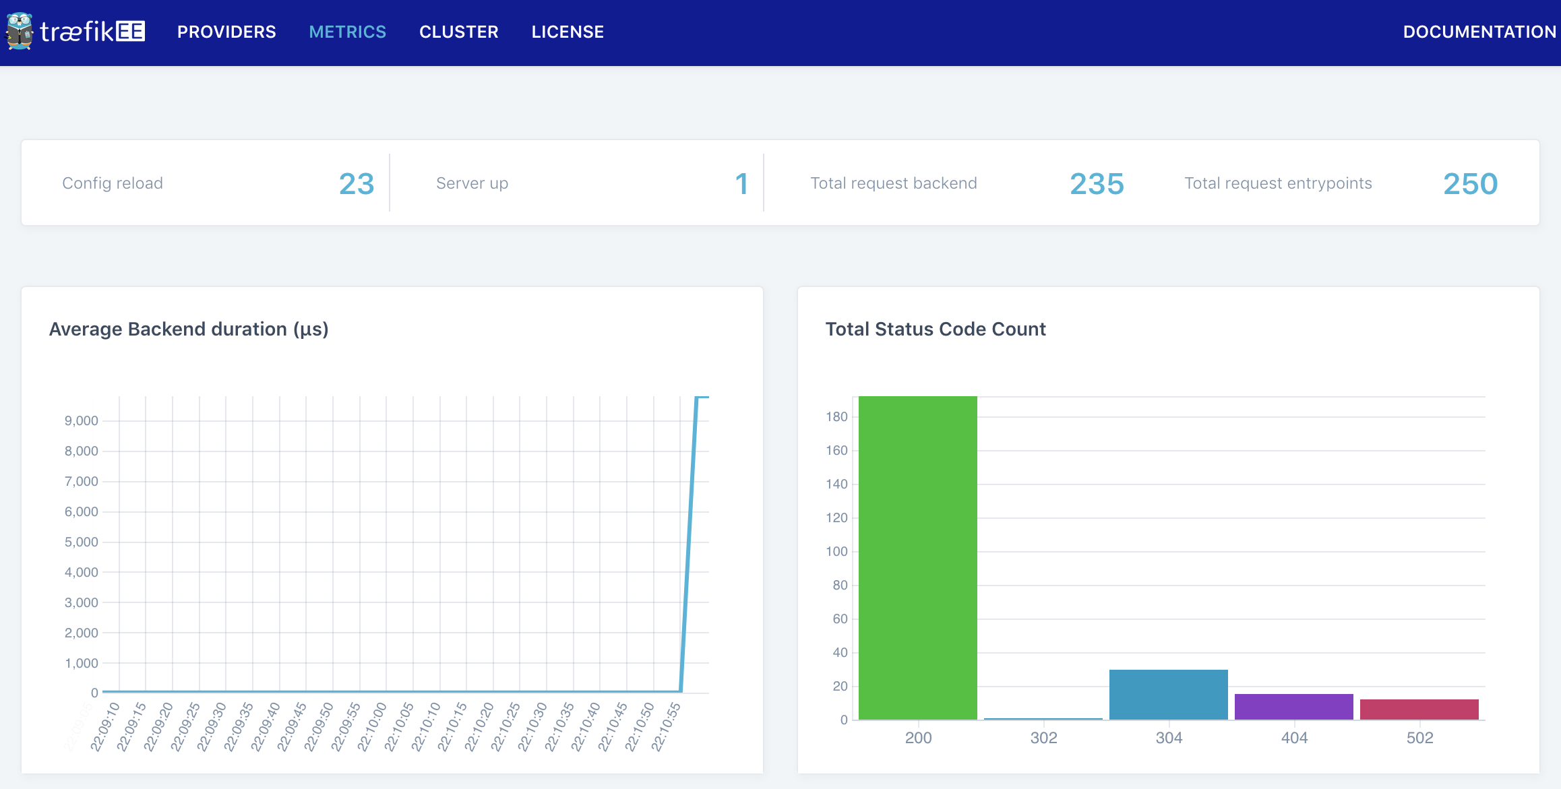1561x789 pixels.
Task: Click the EE badge in the logo
Action: pos(130,31)
